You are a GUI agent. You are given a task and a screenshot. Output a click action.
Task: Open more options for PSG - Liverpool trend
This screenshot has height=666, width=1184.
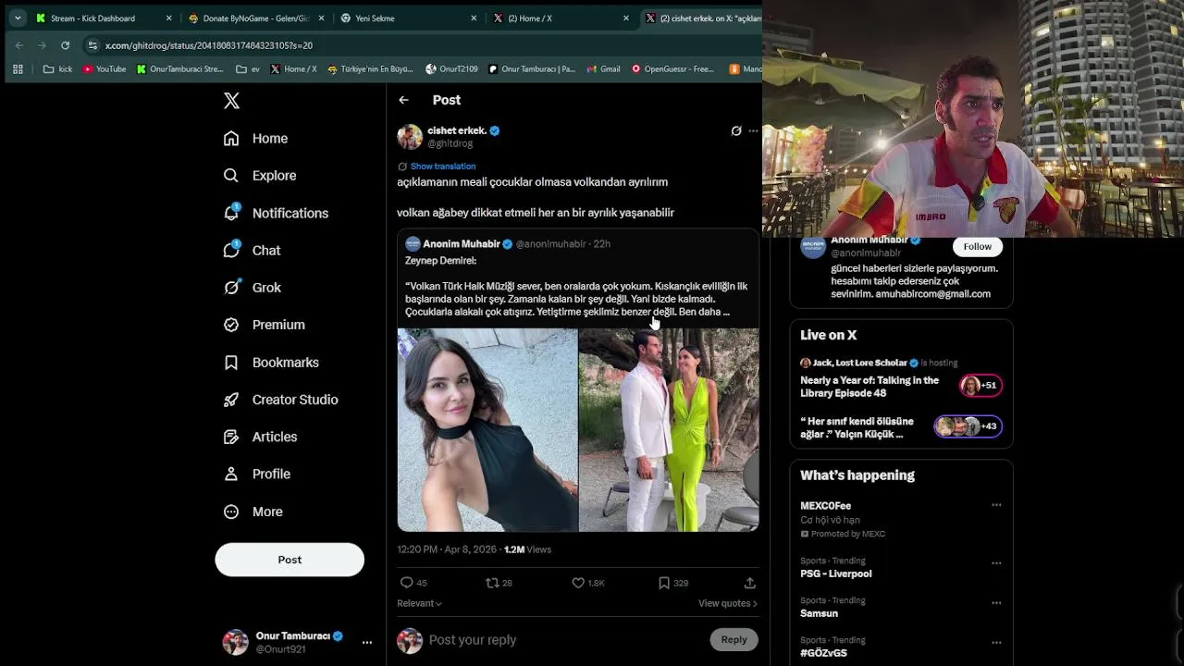[996, 562]
